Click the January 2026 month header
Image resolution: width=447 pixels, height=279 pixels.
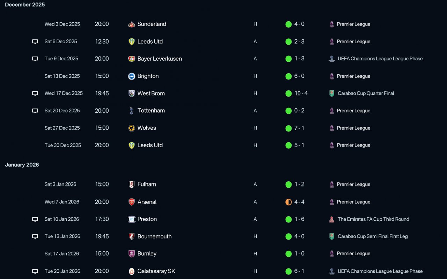[22, 165]
